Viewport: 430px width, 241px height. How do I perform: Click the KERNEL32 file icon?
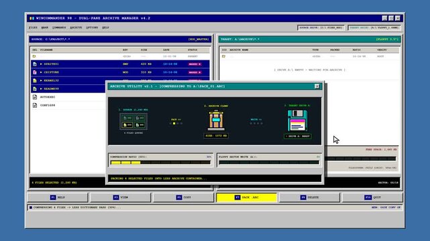[35, 80]
